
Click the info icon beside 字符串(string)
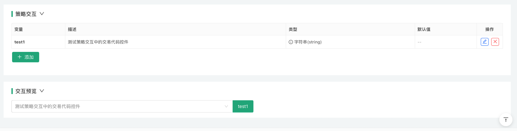click(x=291, y=42)
